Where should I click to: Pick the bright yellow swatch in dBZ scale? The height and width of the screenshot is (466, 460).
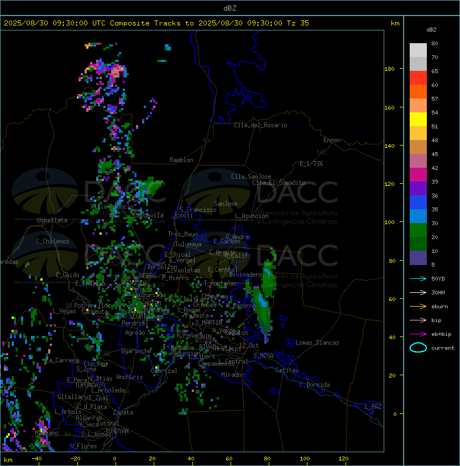[418, 120]
